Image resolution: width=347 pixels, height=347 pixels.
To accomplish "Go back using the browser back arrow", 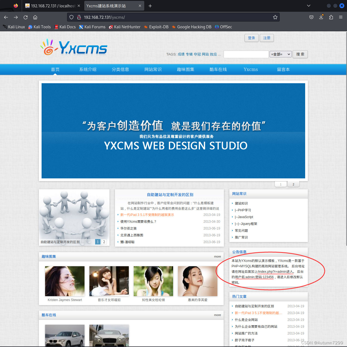I will point(6,17).
